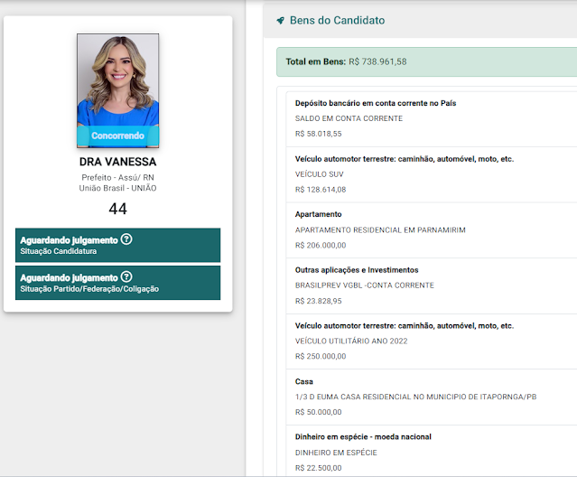Viewport: 577px width, 477px height.
Task: Click Veículo automotor terrestre title above VEÍCULO SUV
Action: (x=405, y=159)
